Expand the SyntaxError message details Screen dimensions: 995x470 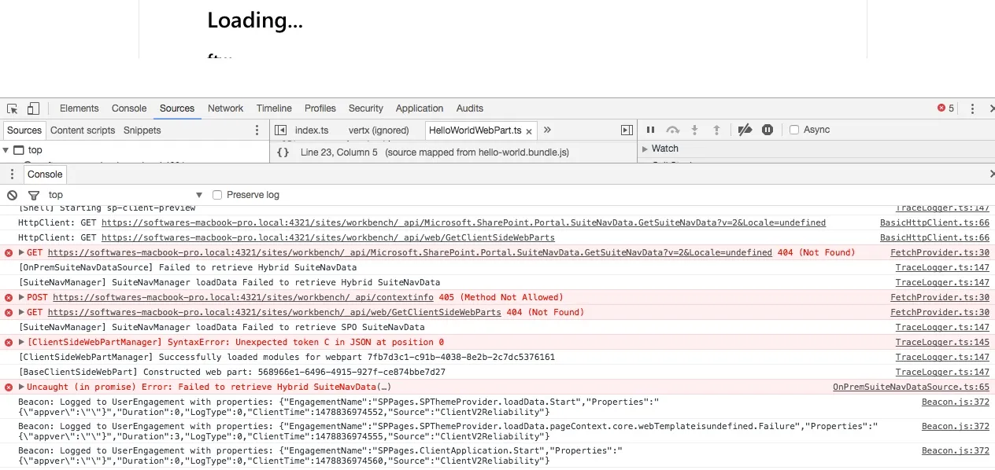tap(22, 343)
